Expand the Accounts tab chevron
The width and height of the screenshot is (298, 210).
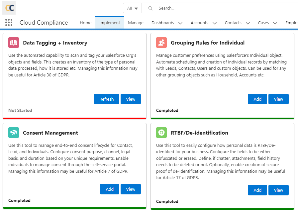(215, 23)
